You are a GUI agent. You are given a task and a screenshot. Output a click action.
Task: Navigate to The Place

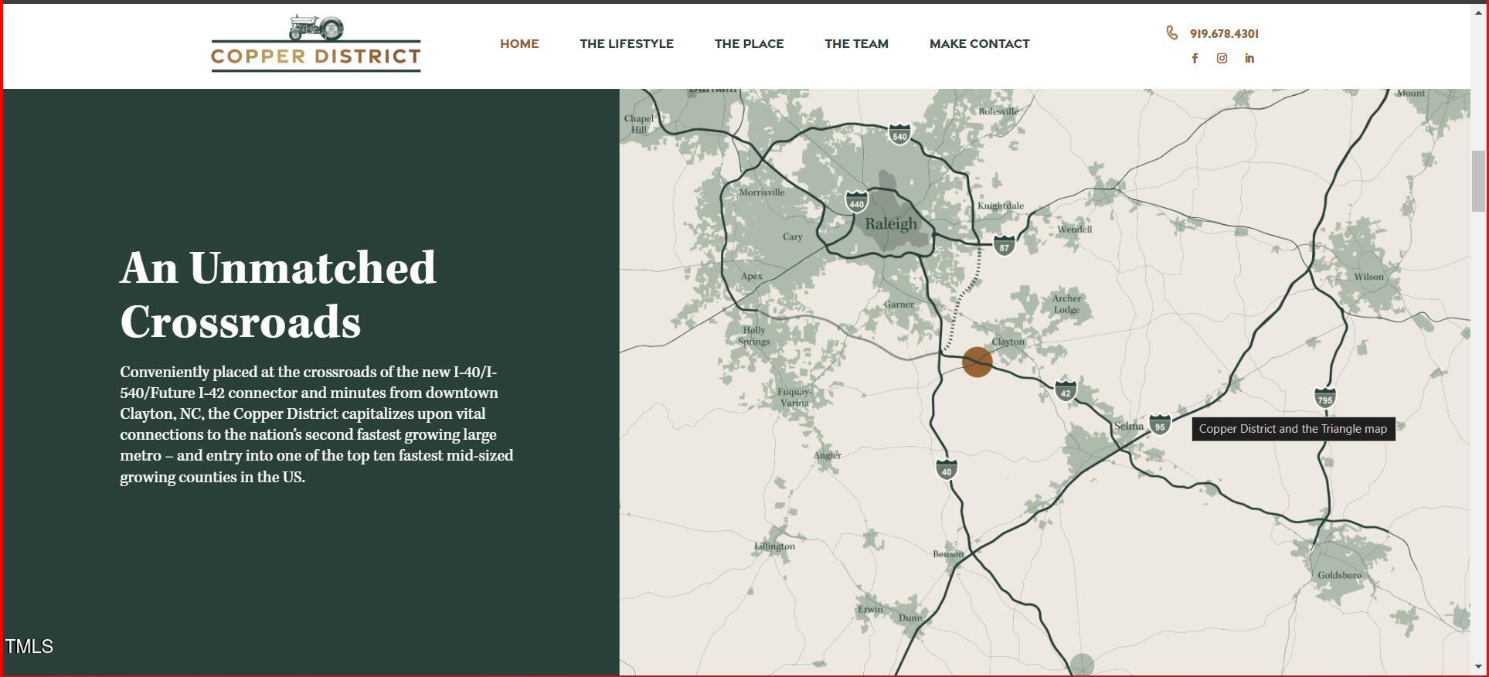(x=749, y=44)
